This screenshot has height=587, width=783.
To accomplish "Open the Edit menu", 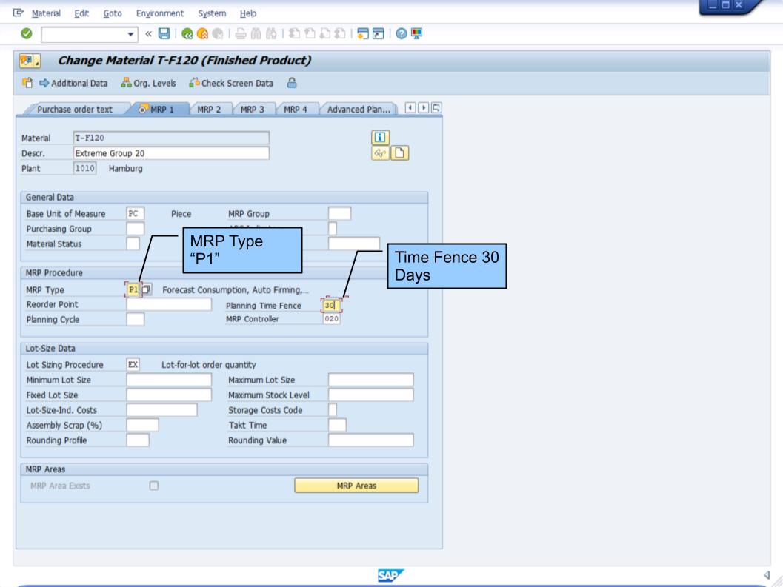I will (x=81, y=13).
